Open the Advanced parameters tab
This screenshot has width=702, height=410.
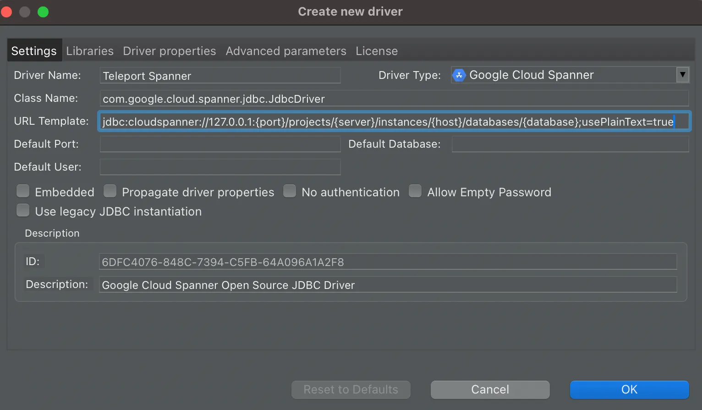(286, 51)
